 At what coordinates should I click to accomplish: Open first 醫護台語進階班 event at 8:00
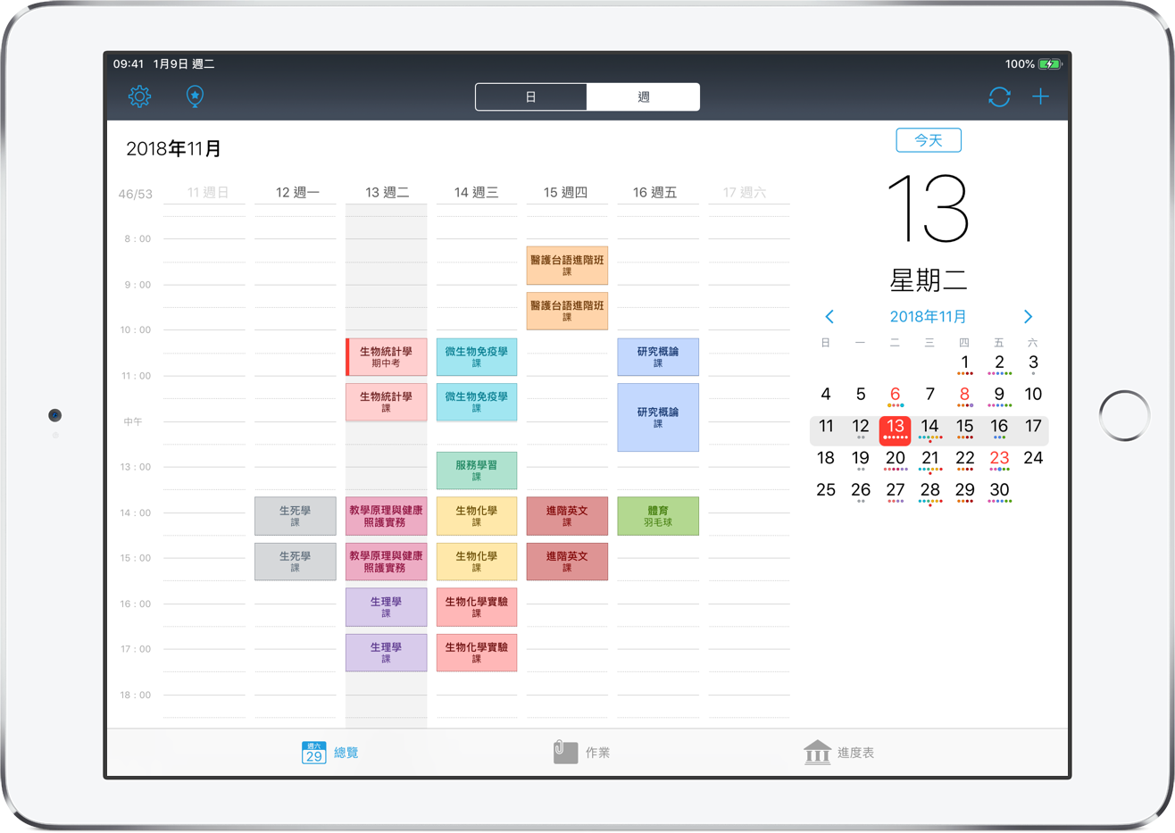click(x=567, y=265)
